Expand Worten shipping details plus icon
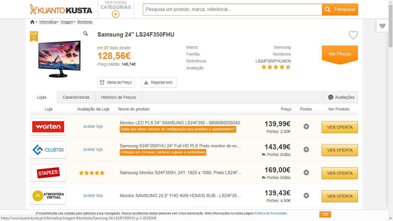 point(306,127)
